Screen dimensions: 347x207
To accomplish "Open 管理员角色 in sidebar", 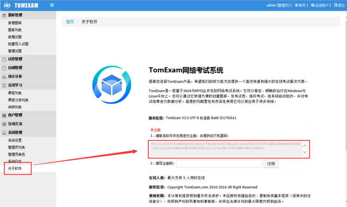I will coord(16,154).
